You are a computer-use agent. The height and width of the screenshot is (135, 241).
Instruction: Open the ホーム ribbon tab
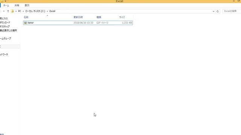point(6,6)
